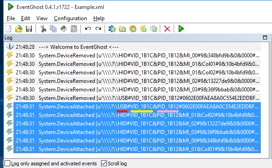
Task: Execute item with the green play toolbar icon
Action: [181, 29]
